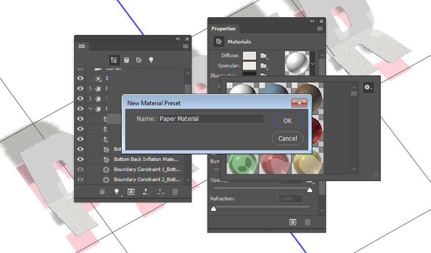This screenshot has height=253, width=431.
Task: Click the move object to ground plane icon
Action: pyautogui.click(x=146, y=192)
